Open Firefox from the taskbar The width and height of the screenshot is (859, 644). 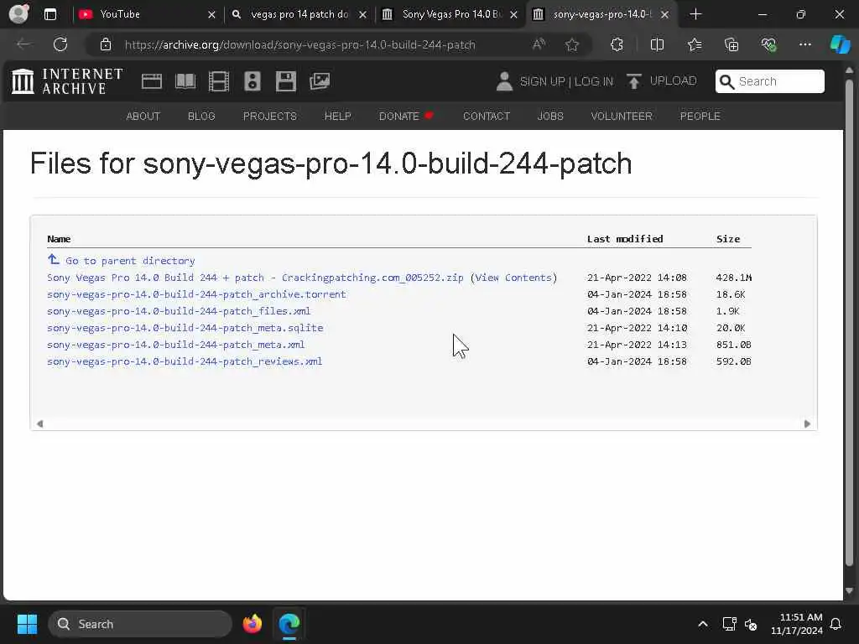click(x=252, y=624)
